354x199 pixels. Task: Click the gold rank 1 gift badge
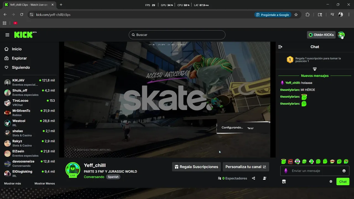pos(290,60)
